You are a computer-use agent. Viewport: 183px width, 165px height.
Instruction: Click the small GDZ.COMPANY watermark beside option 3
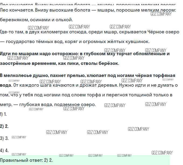tap(19, 137)
